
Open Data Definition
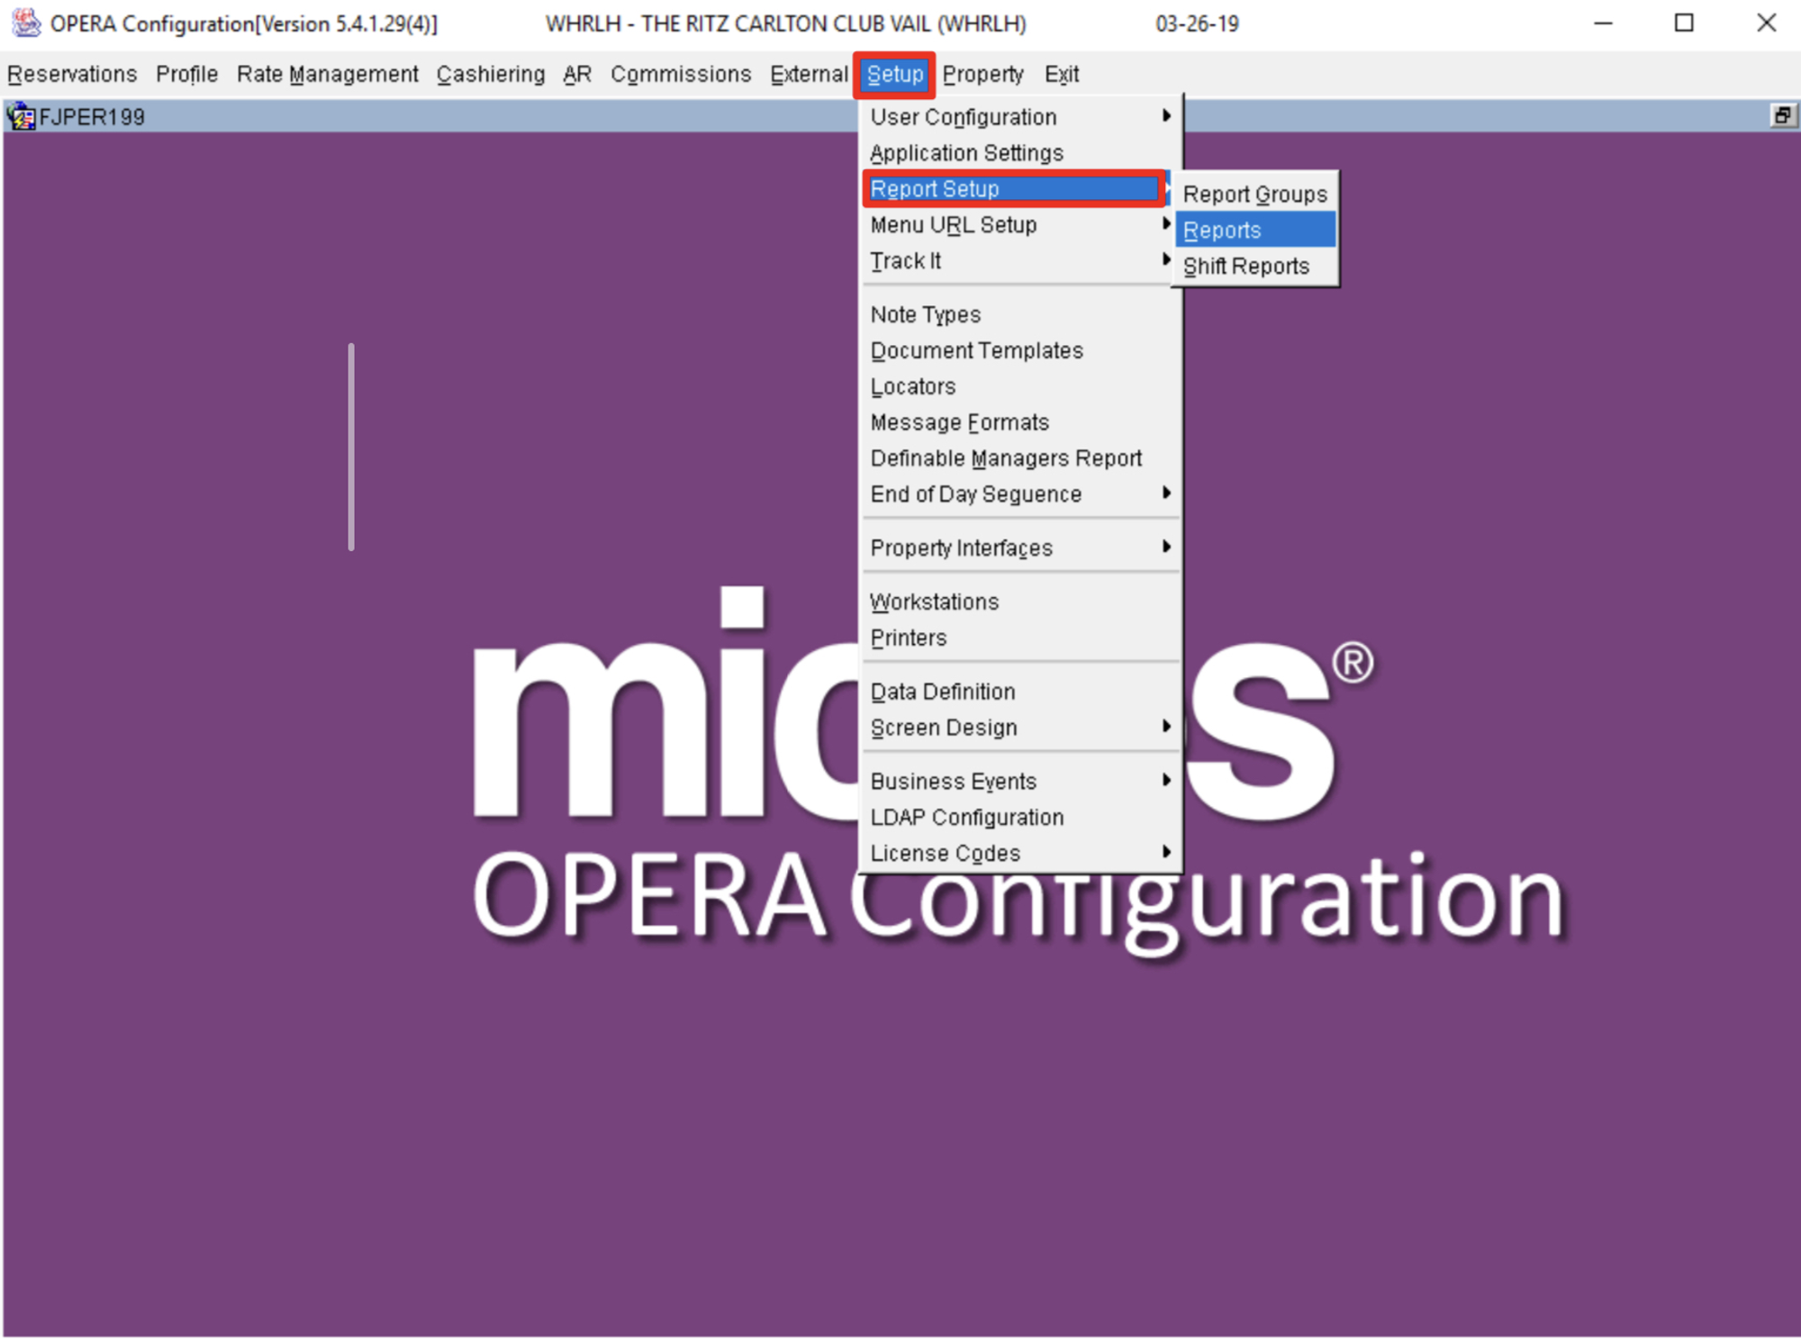(x=1020, y=693)
